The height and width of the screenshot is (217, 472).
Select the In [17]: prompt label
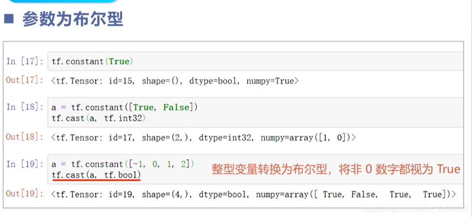tap(25, 62)
